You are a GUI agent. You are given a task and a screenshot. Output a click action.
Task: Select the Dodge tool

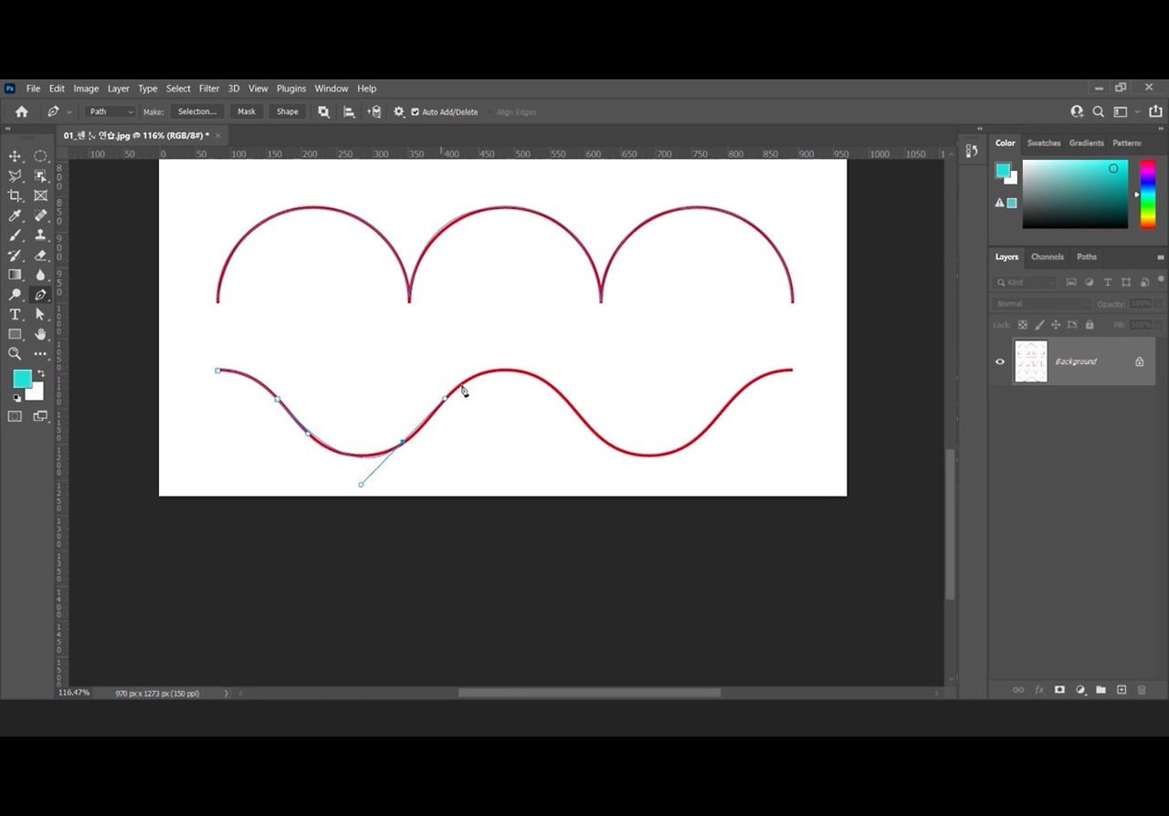[x=15, y=295]
